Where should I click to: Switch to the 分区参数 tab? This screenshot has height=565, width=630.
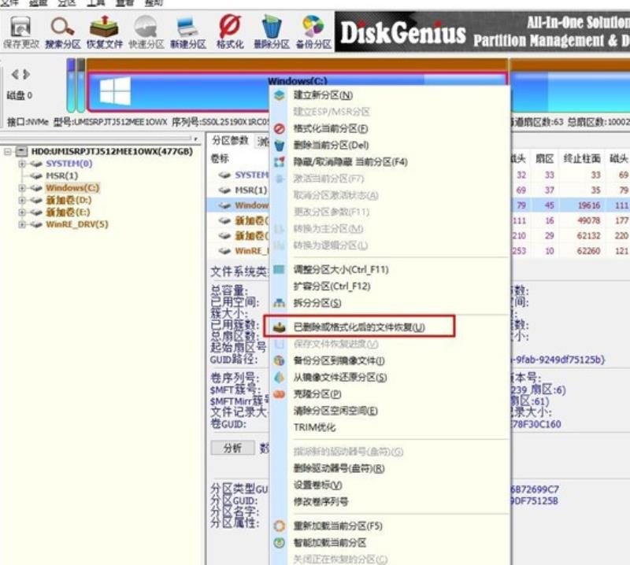pyautogui.click(x=231, y=141)
